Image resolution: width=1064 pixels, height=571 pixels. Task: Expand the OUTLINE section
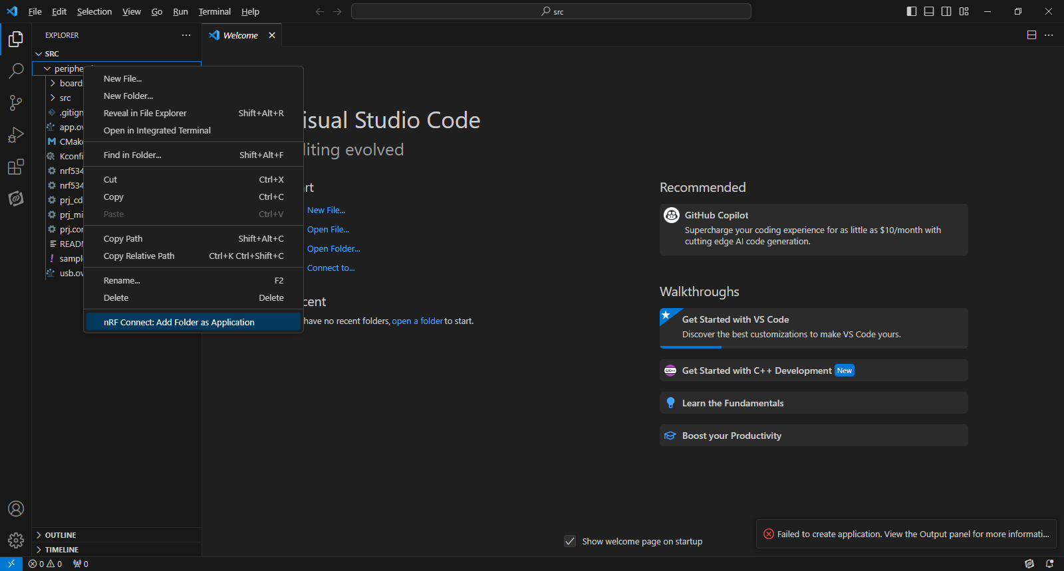[61, 535]
